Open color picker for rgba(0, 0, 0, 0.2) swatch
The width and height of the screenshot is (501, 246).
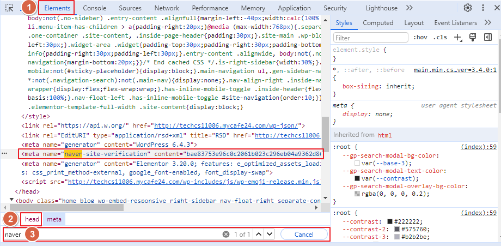point(357,194)
